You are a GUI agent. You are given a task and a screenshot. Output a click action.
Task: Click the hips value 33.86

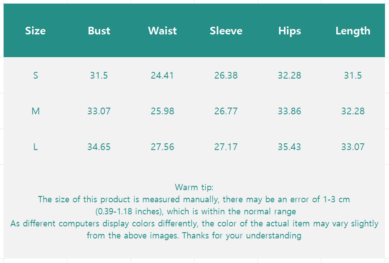pos(289,111)
